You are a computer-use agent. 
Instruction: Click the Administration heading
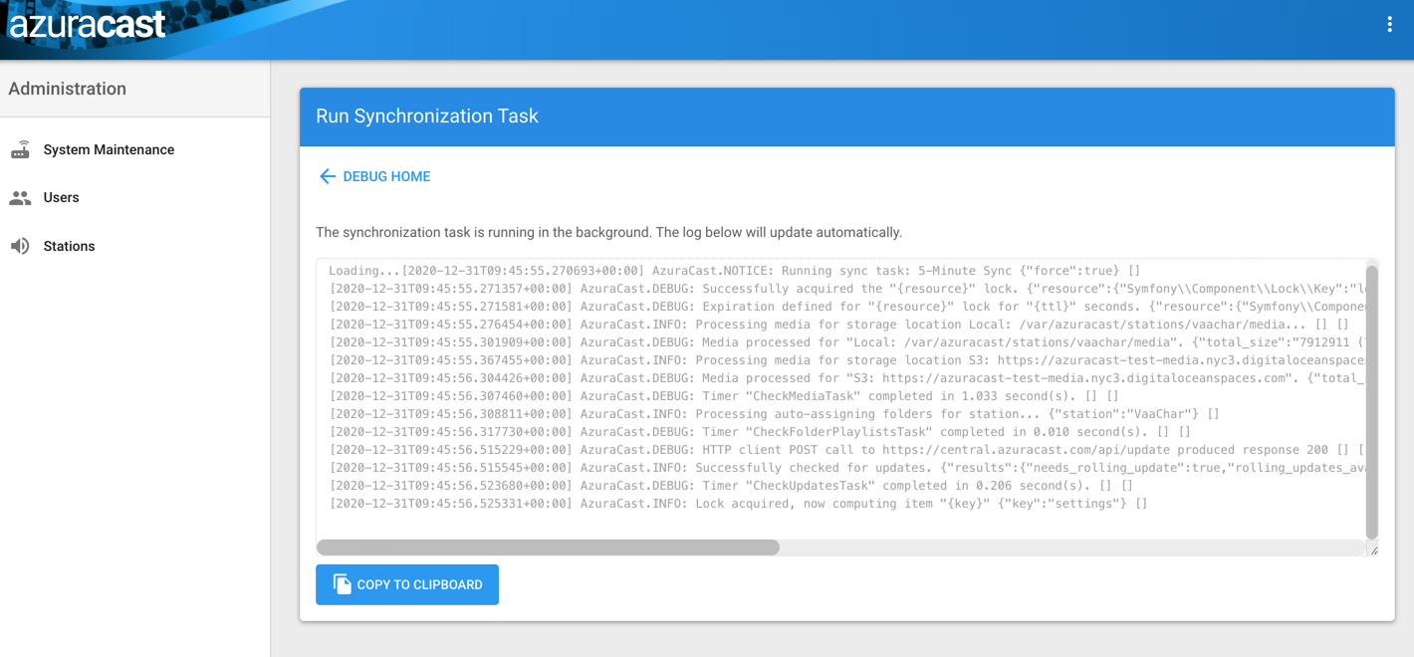point(67,89)
